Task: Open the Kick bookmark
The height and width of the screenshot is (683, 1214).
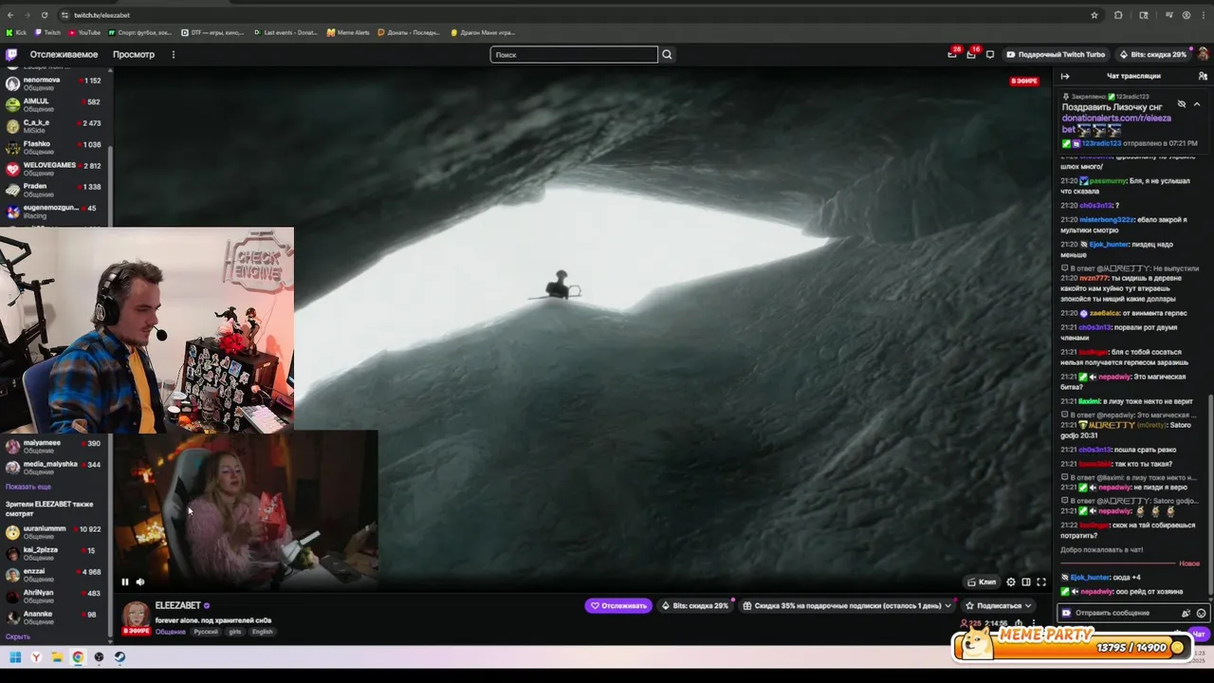Action: 16,32
